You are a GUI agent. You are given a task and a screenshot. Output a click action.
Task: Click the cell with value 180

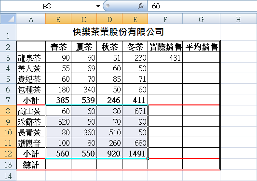58,89
